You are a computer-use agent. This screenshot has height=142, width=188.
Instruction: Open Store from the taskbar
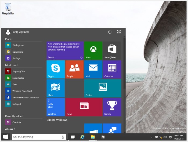(x=103, y=137)
